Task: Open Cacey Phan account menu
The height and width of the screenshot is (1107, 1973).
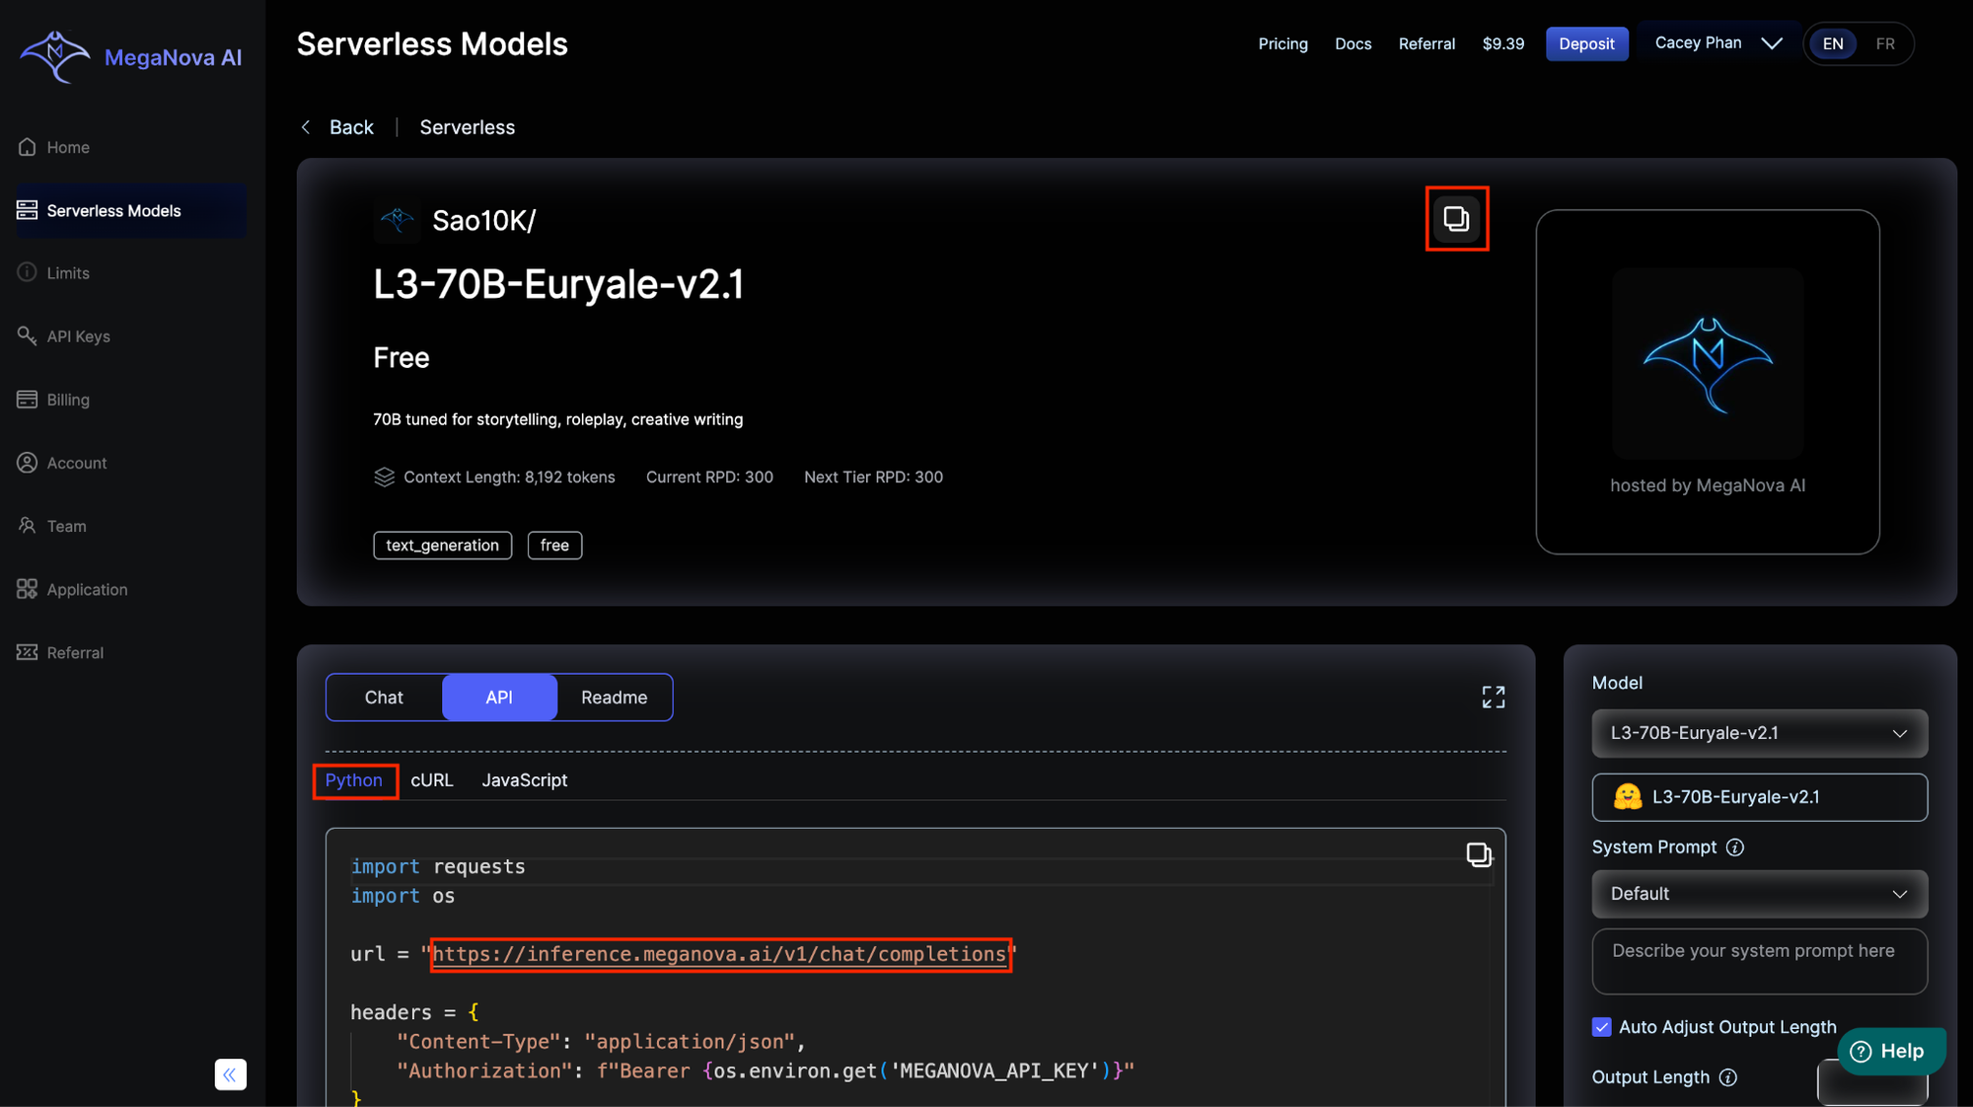Action: pos(1717,43)
